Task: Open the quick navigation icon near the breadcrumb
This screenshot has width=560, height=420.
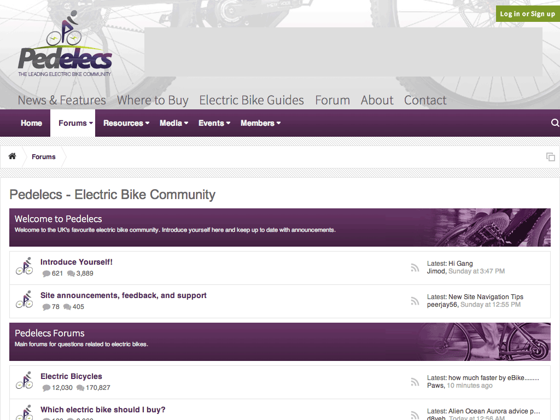Action: click(550, 157)
